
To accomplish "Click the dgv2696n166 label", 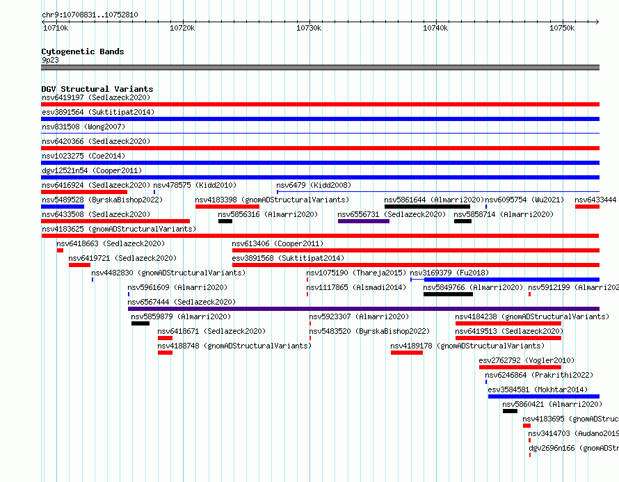I will (574, 448).
